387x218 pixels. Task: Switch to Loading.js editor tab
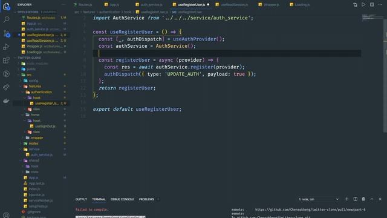(x=300, y=5)
